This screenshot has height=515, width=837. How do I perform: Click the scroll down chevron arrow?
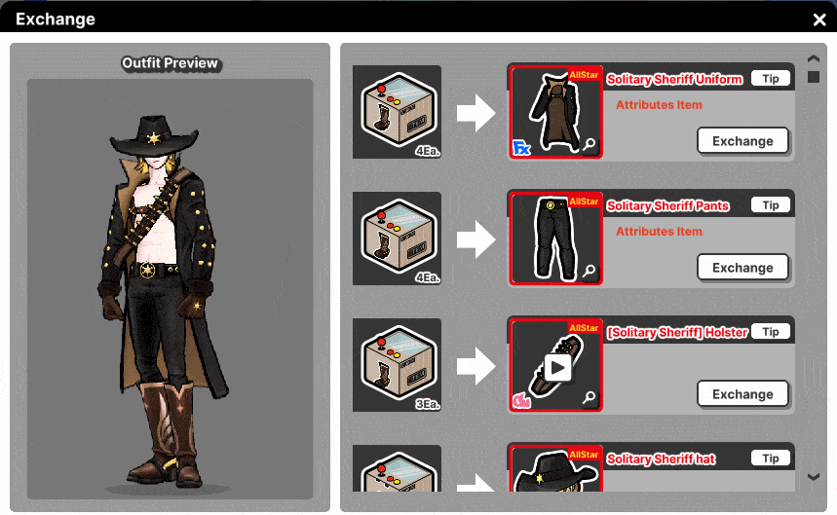point(814,477)
